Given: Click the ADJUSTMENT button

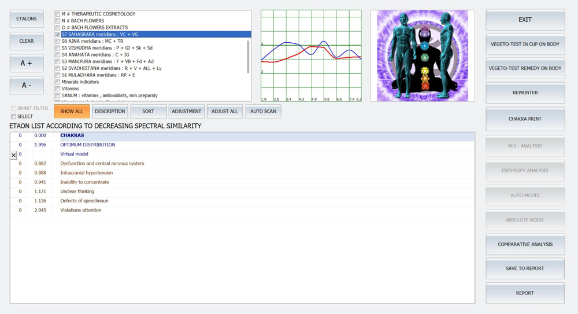Looking at the screenshot, I should coord(187,111).
